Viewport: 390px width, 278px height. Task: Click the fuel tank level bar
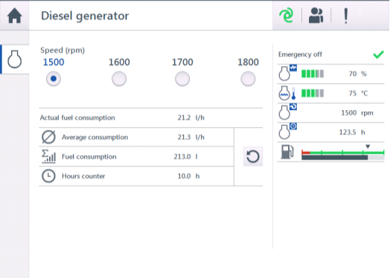[343, 155]
